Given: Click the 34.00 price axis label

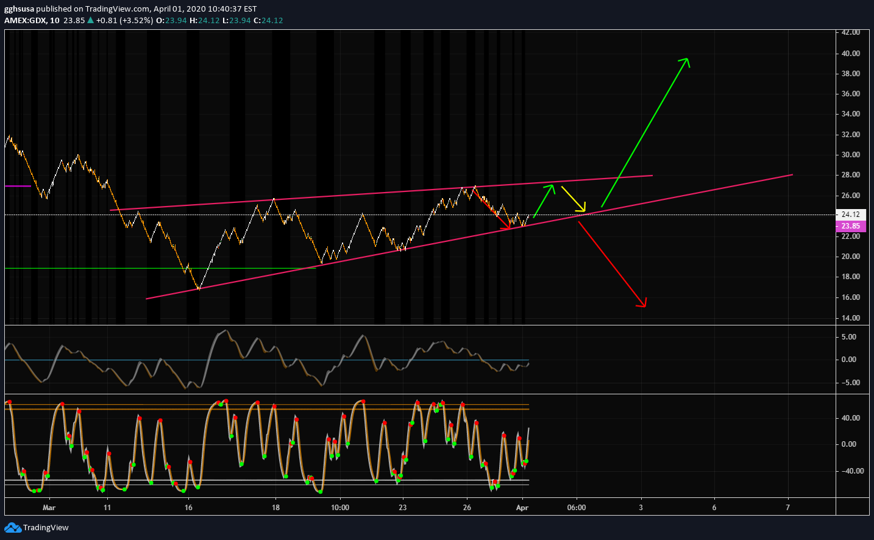Looking at the screenshot, I should pos(851,114).
